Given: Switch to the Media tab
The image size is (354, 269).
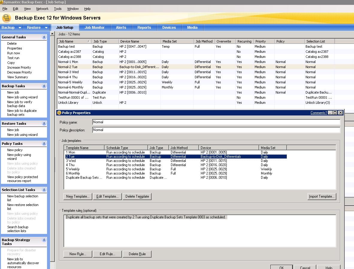Looking at the screenshot, I should [192, 28].
